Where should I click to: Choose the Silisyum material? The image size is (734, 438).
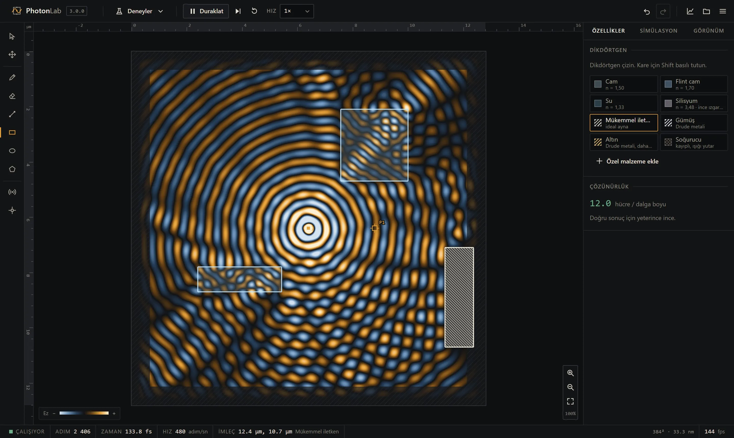point(694,104)
